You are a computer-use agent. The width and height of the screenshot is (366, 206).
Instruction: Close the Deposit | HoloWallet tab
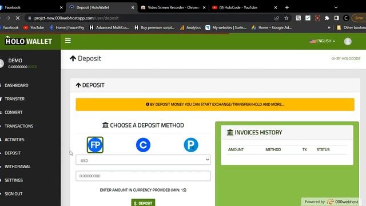[133, 7]
